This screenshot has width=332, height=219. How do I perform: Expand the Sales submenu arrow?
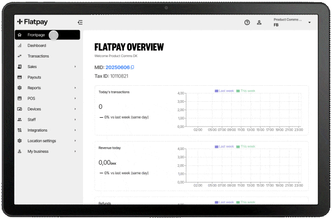(x=75, y=67)
